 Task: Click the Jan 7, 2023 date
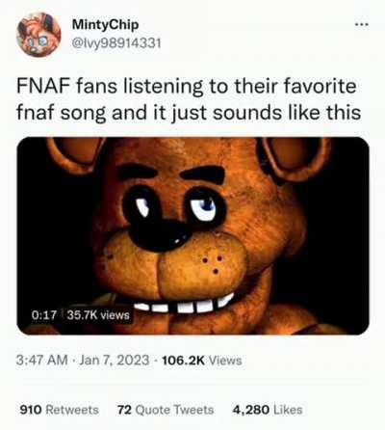(115, 360)
